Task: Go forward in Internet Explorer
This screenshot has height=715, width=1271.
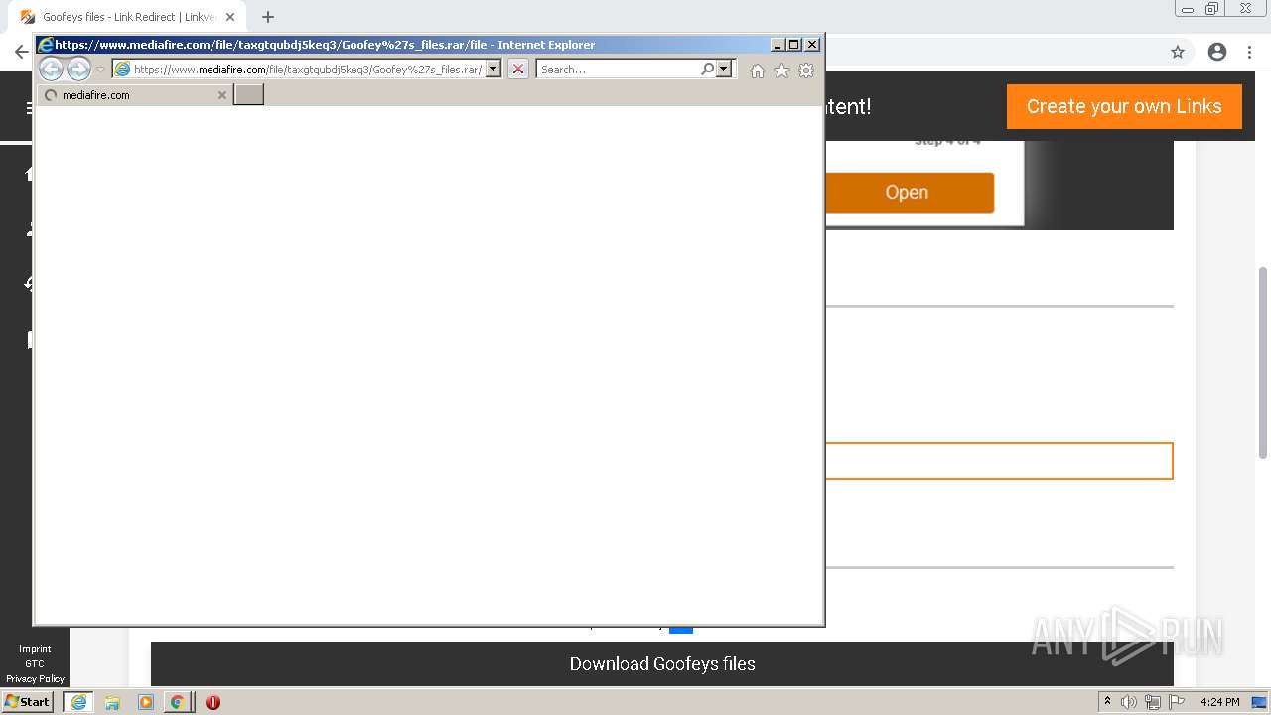Action: point(78,69)
